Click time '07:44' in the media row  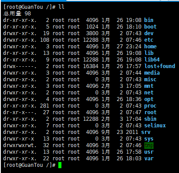coord(134,73)
